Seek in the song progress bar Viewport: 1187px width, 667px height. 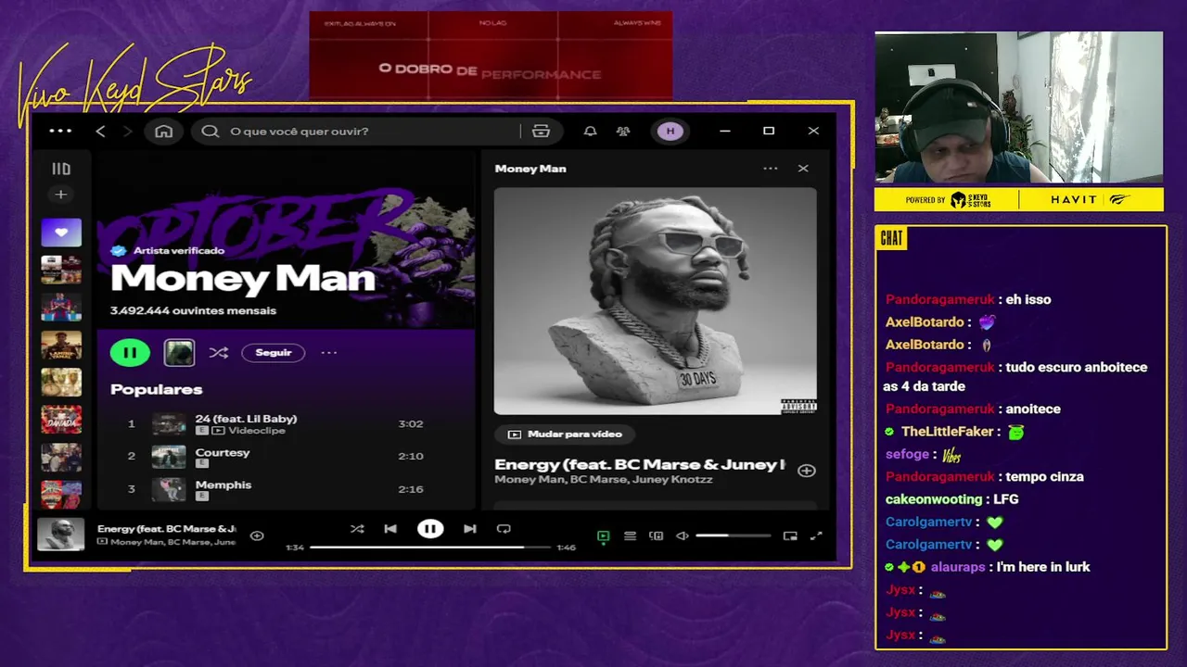point(430,547)
